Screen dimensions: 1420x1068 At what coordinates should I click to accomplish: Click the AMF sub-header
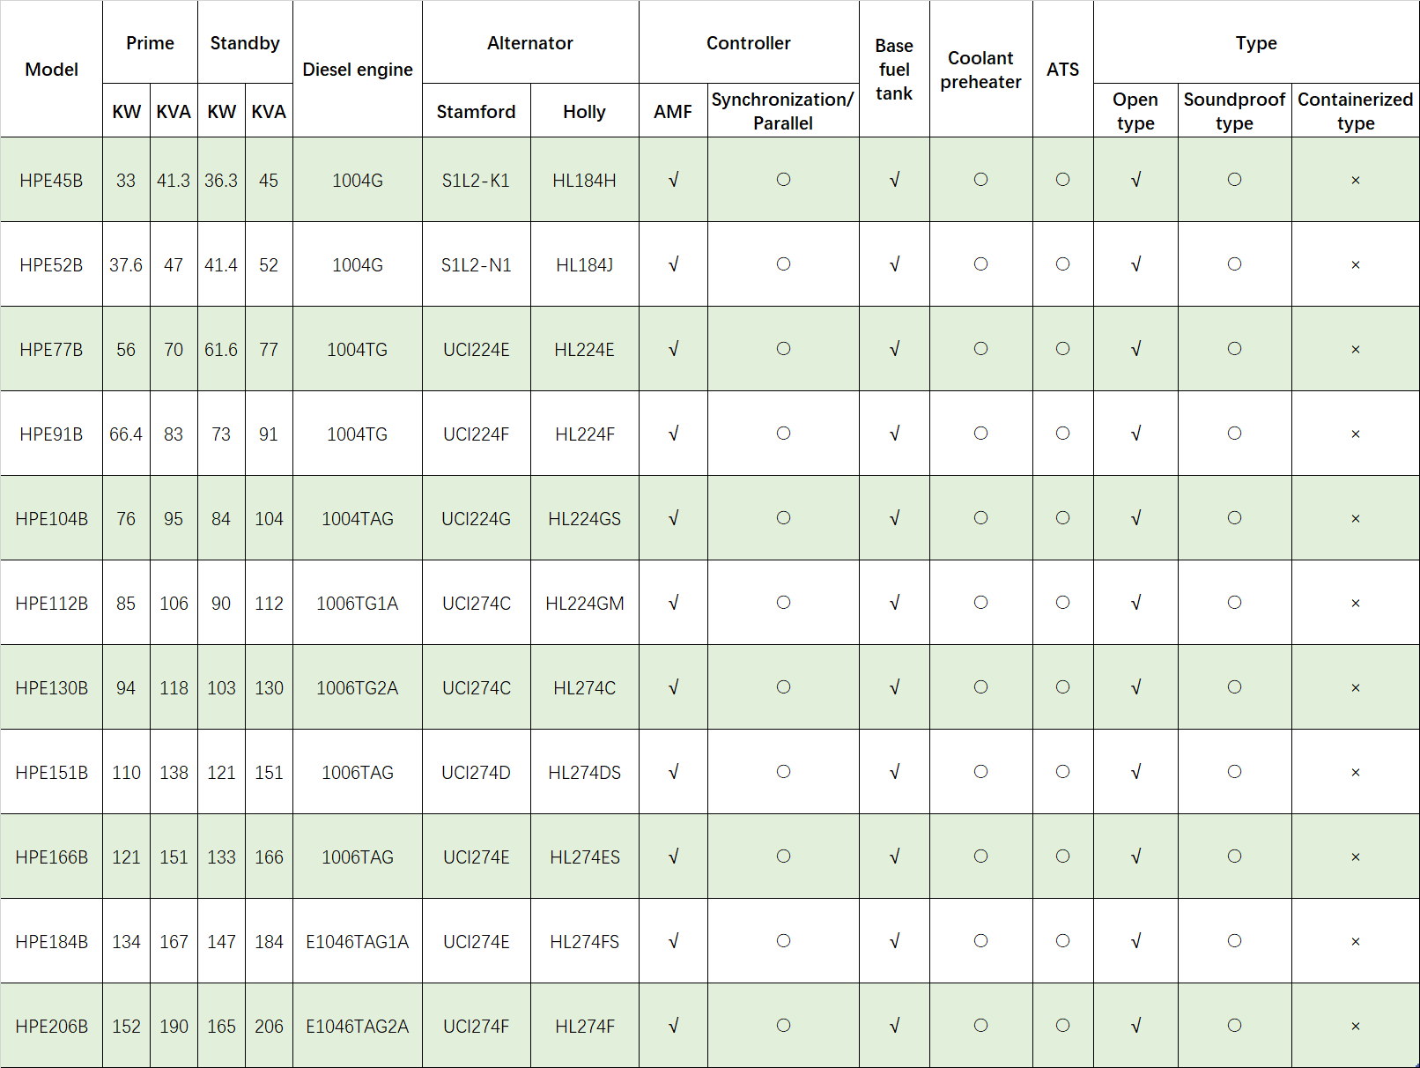673,111
